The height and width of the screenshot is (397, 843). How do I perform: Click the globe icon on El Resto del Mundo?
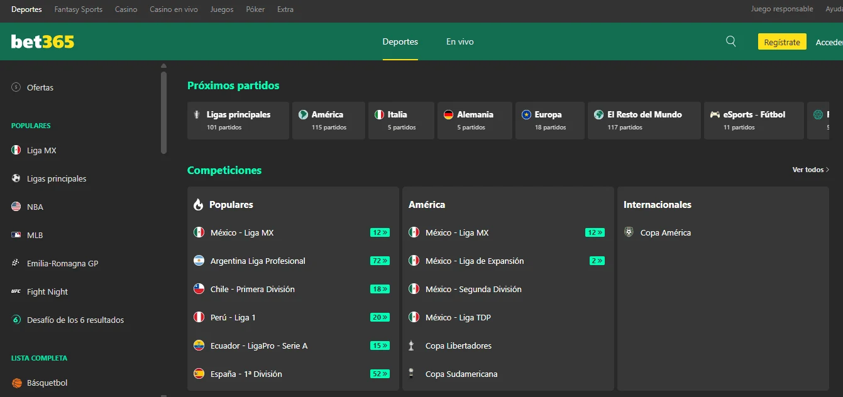pyautogui.click(x=599, y=115)
